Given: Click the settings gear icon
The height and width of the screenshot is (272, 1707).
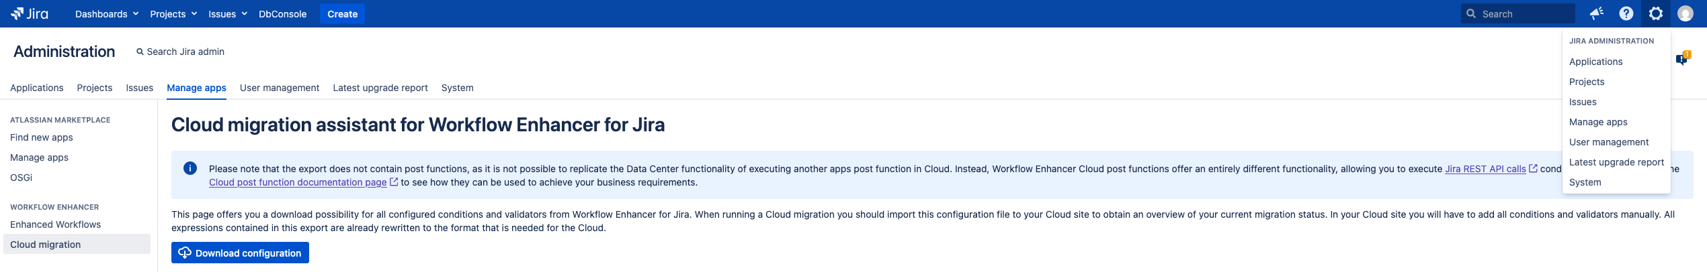Looking at the screenshot, I should click(1655, 13).
